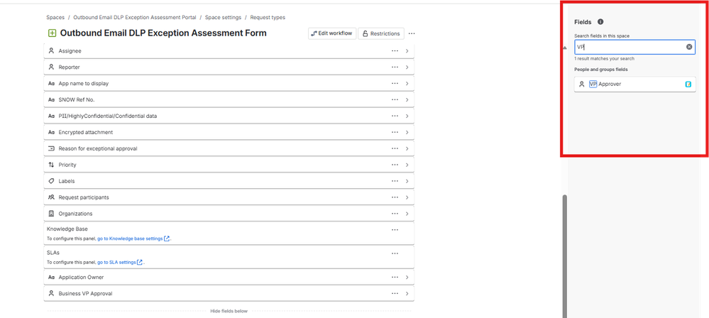The image size is (709, 318).
Task: Open more options for Labels field
Action: pos(395,182)
